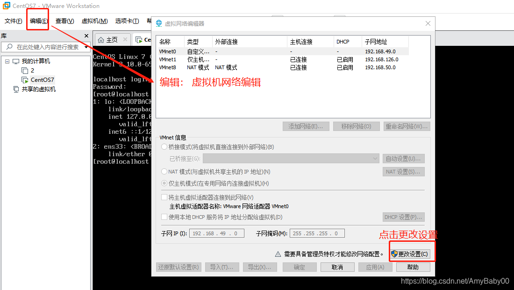Click the DHCP column header

pos(348,42)
